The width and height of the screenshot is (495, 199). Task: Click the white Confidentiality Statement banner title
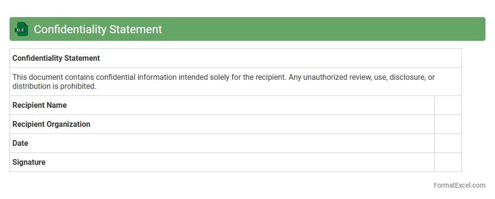coord(98,29)
